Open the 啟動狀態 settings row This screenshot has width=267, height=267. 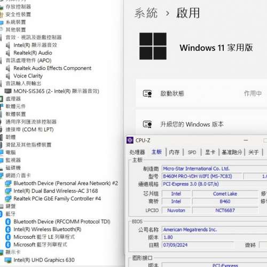click(201, 93)
